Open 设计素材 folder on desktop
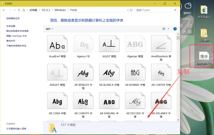The width and height of the screenshot is (214, 135). (204, 35)
